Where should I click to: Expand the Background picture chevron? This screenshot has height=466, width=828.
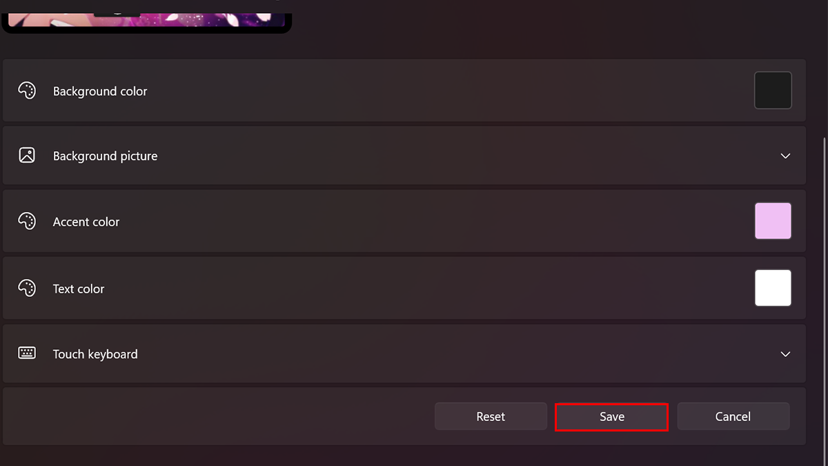coord(785,156)
